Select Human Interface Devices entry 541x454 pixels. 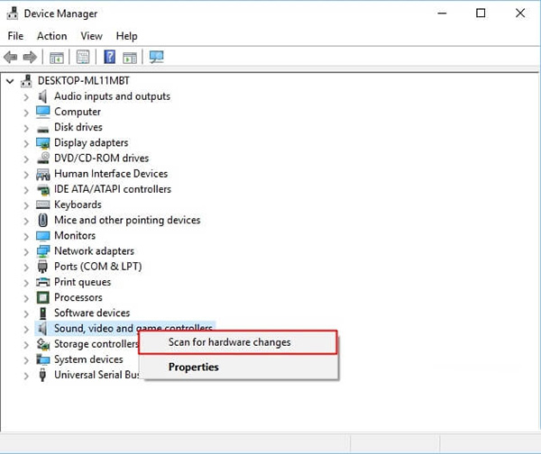[x=110, y=174]
